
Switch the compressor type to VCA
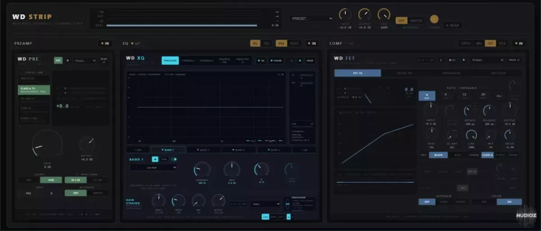click(501, 43)
